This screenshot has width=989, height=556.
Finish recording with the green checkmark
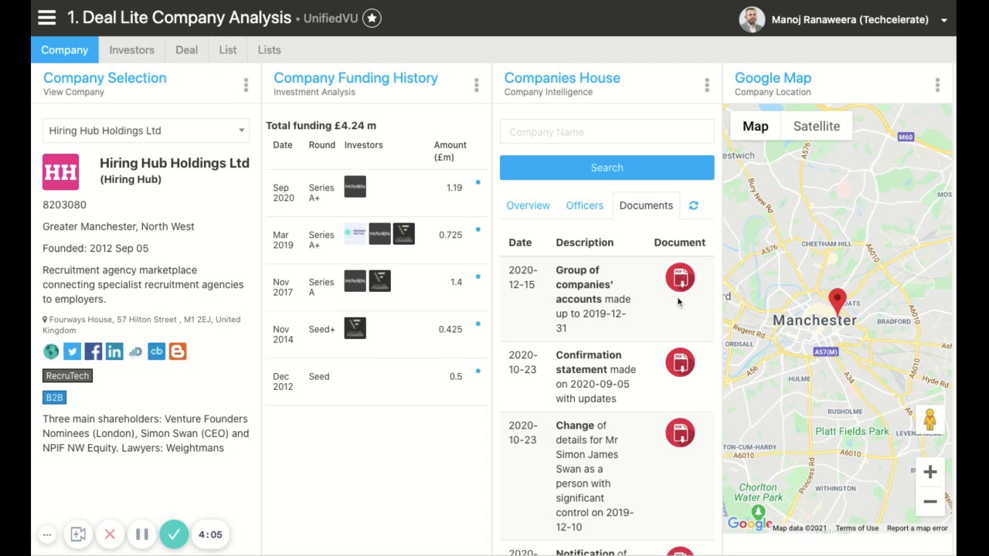pos(174,534)
